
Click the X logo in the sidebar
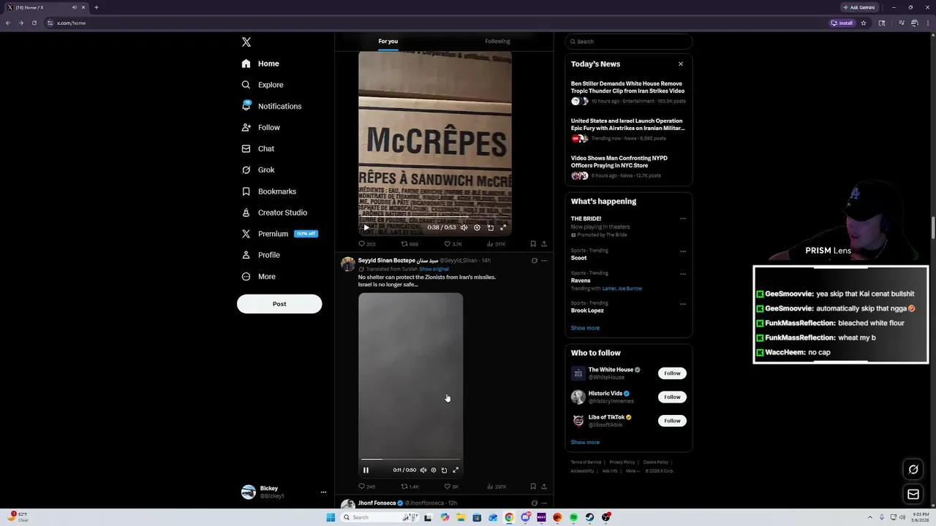tap(246, 42)
